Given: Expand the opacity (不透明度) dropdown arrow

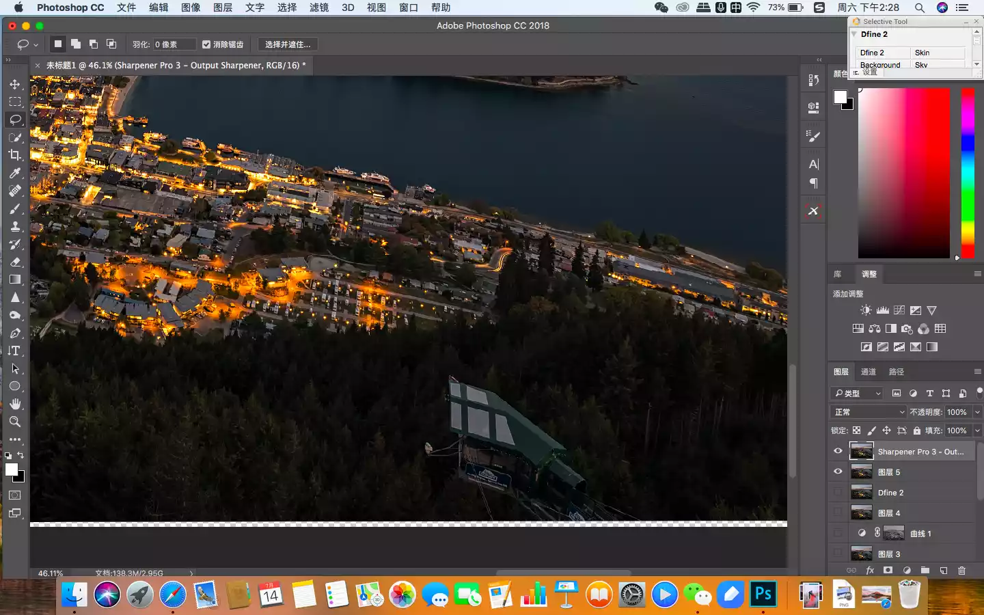Looking at the screenshot, I should pos(977,412).
